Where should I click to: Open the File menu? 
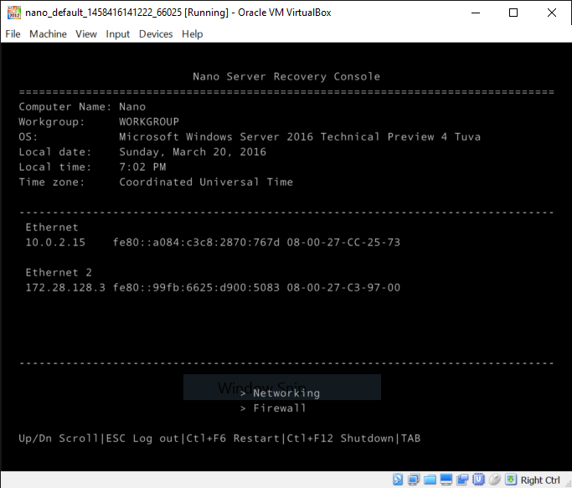(13, 34)
